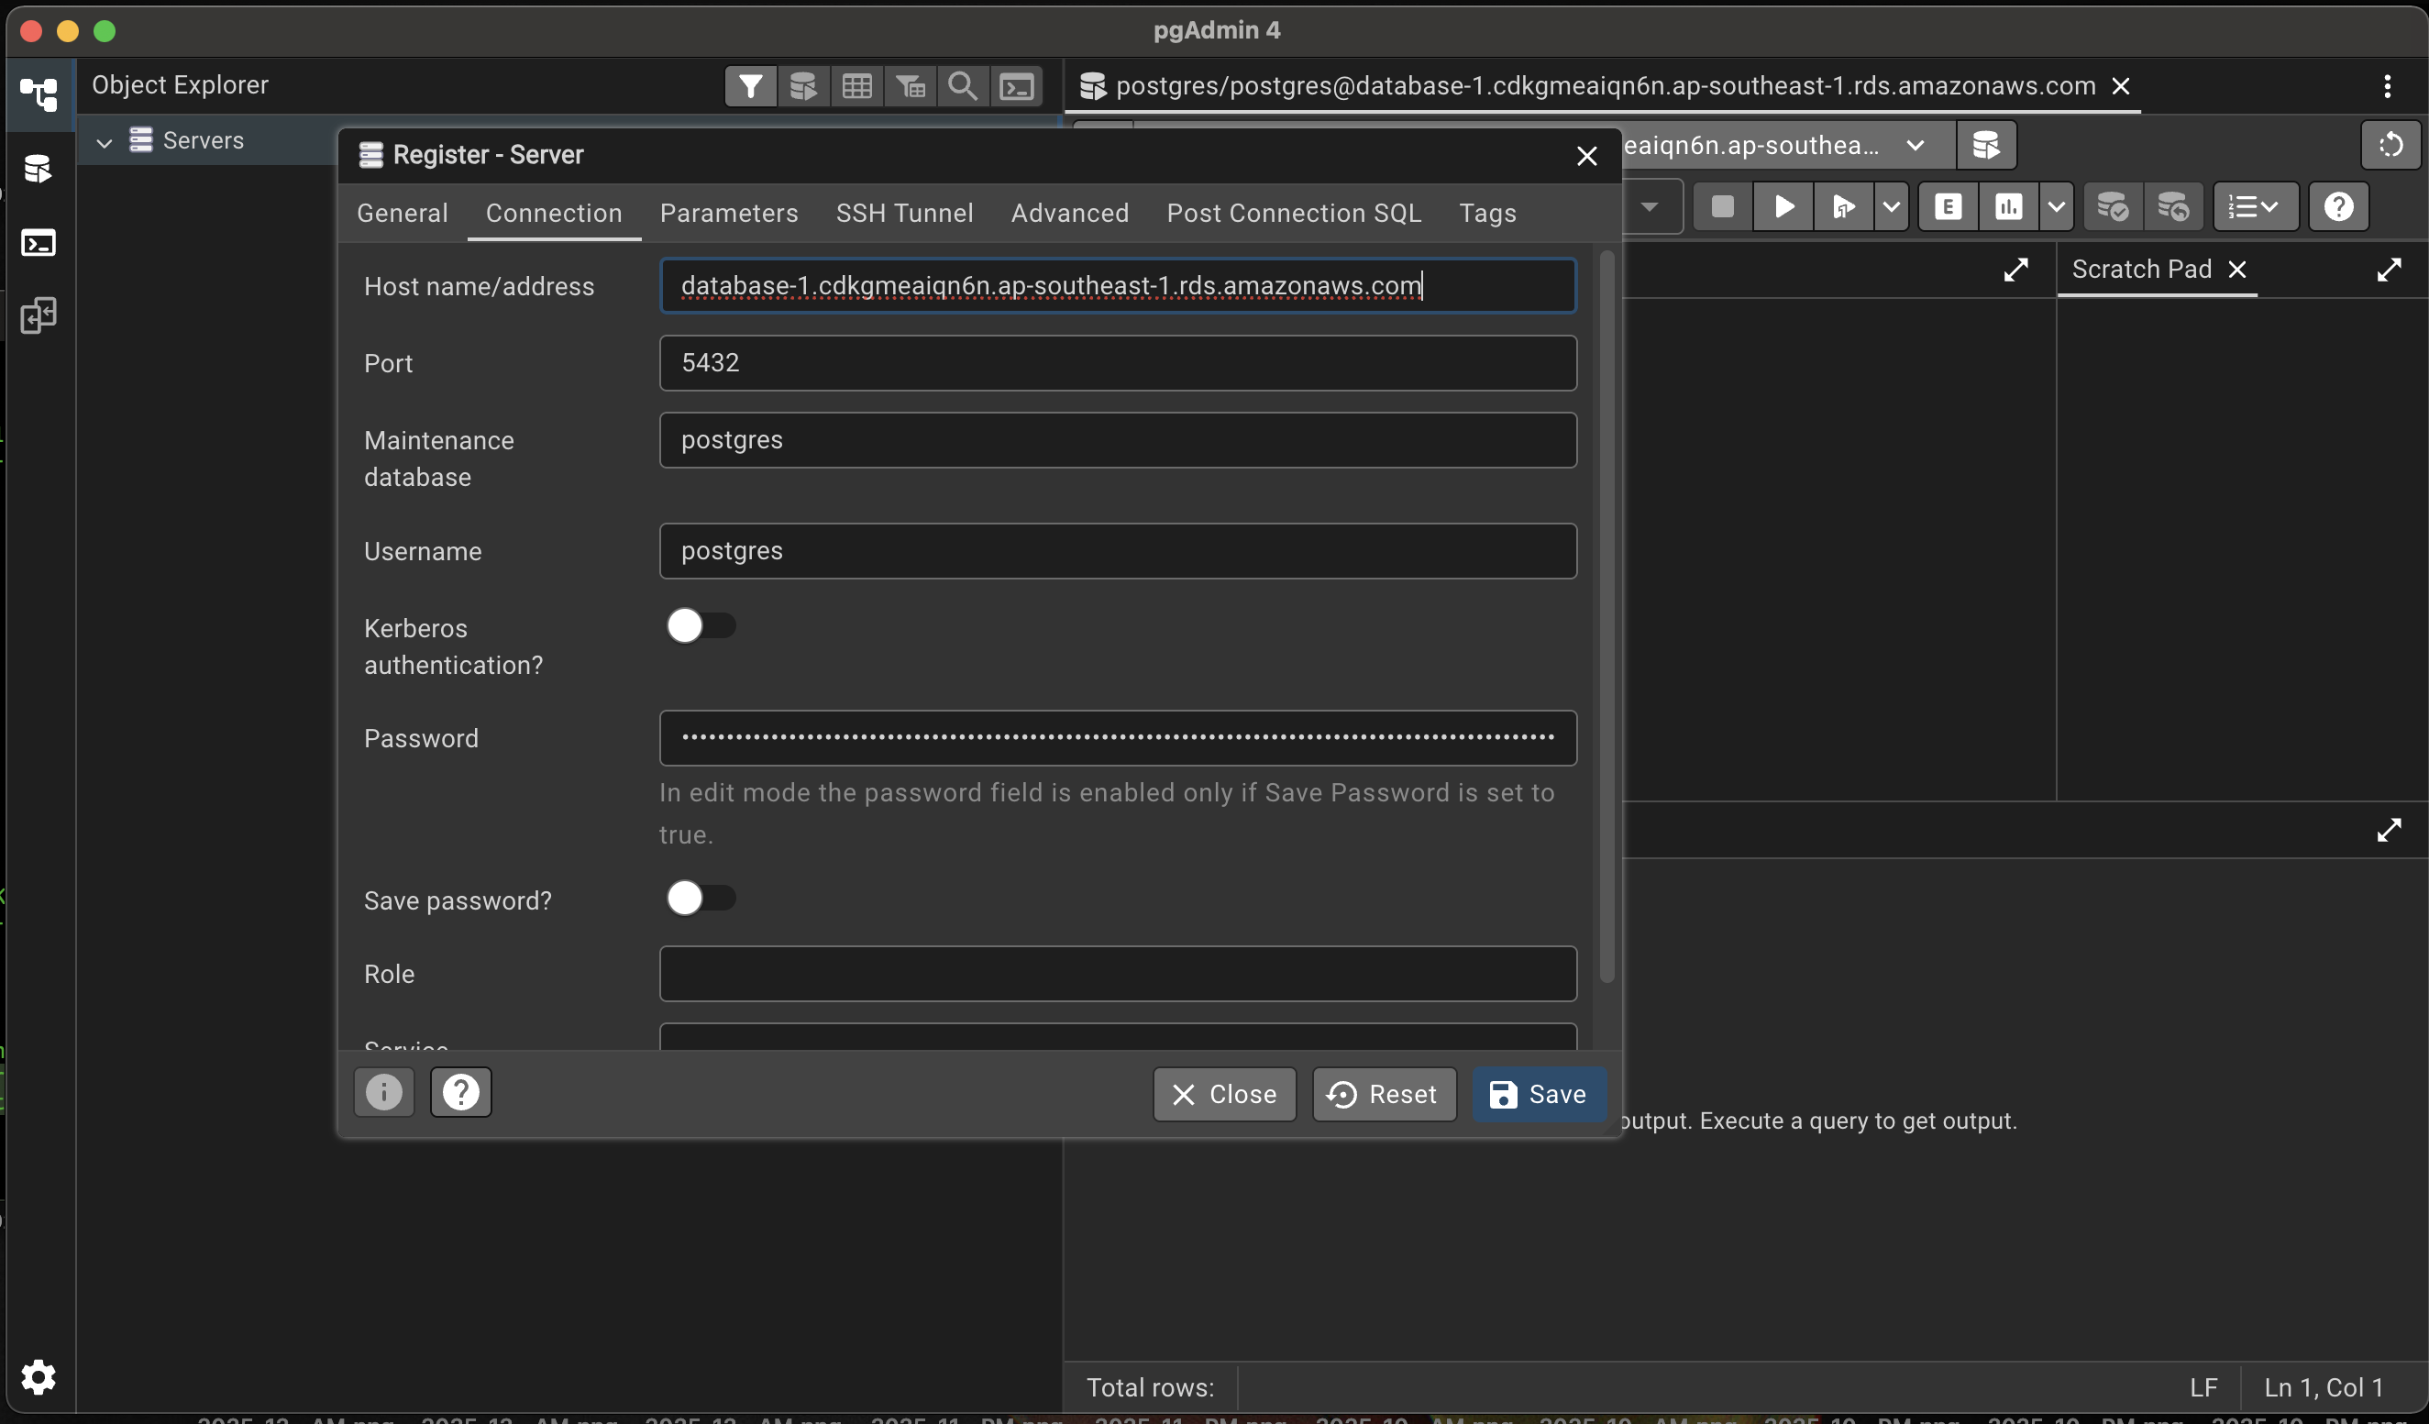Screen dimensions: 2429x1424
Task: Switch to the SSH Tunnel tab
Action: tap(903, 213)
